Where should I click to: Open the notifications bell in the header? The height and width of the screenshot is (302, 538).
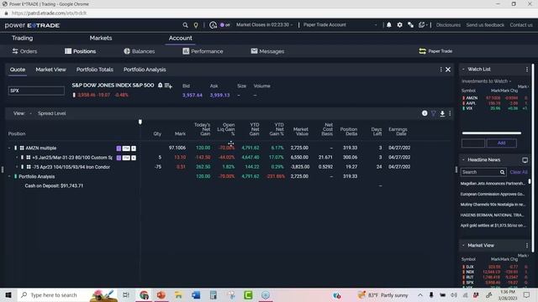(388, 25)
